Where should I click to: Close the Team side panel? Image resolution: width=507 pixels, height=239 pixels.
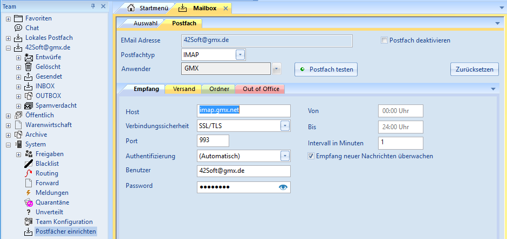[103, 6]
